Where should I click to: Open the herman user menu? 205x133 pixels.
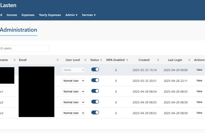pos(89,15)
